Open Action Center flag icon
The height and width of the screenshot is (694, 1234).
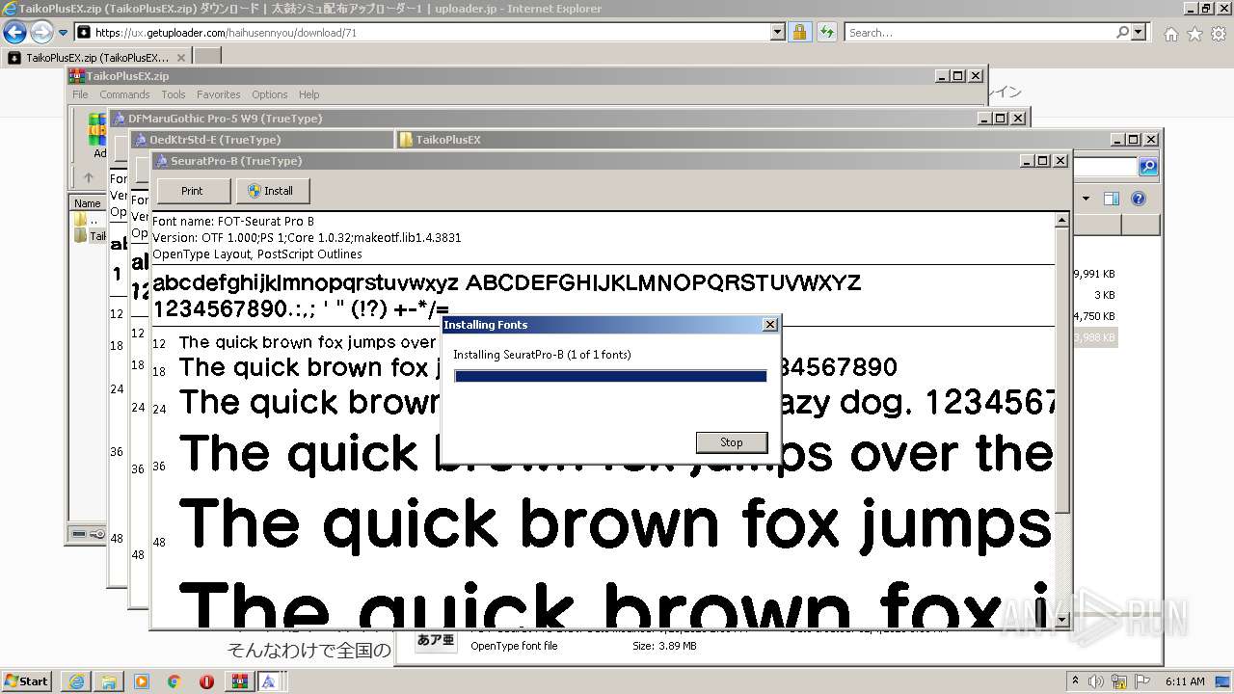pyautogui.click(x=1141, y=681)
